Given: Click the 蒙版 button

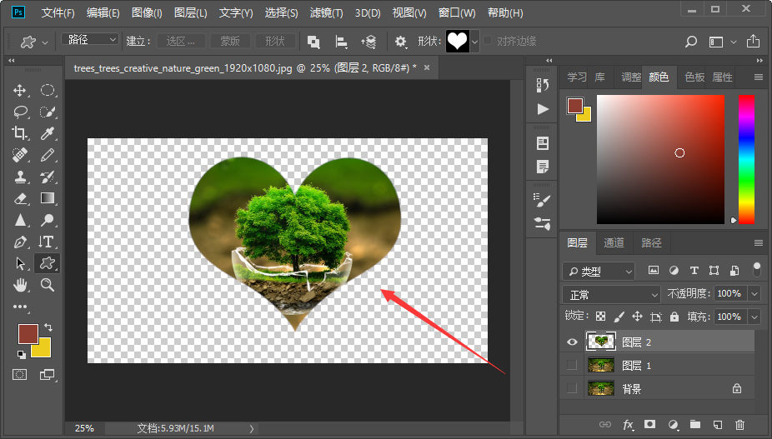Looking at the screenshot, I should tap(229, 41).
